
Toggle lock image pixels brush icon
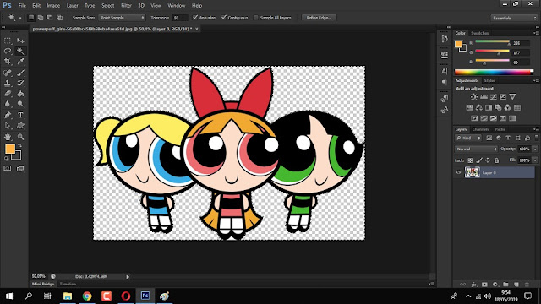click(479, 160)
